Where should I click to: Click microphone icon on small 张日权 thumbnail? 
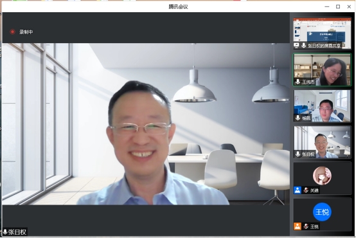point(298,154)
